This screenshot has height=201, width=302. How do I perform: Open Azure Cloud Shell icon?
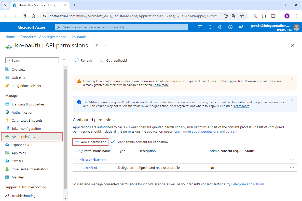(200, 27)
